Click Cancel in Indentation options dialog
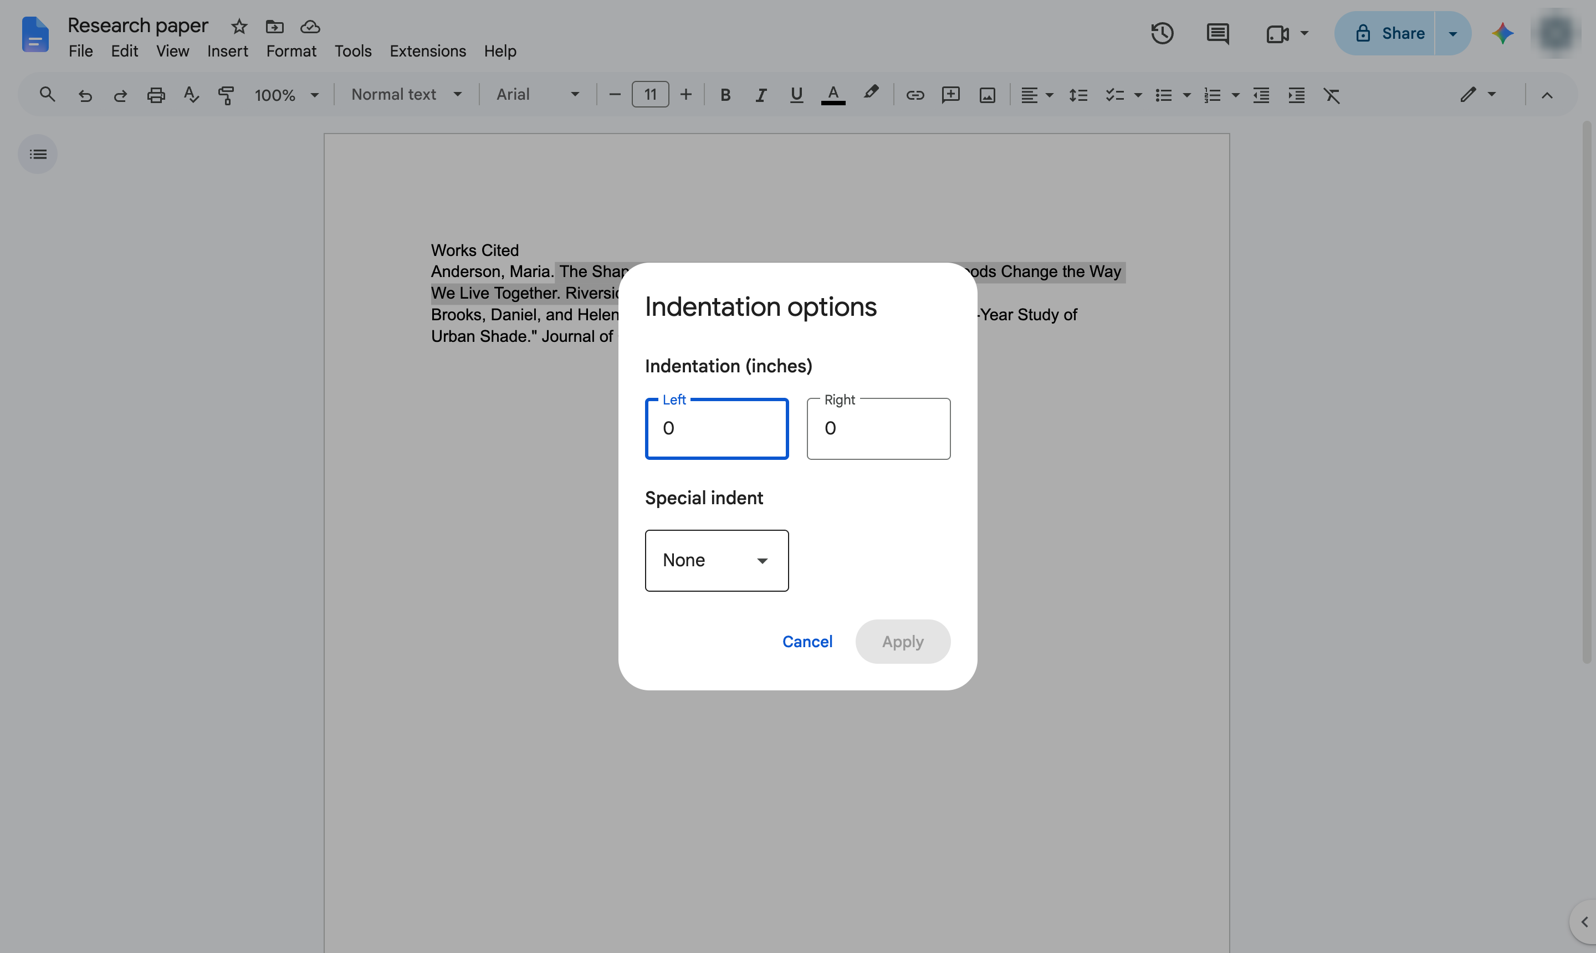Screen dimensions: 1596x953 (x=807, y=642)
